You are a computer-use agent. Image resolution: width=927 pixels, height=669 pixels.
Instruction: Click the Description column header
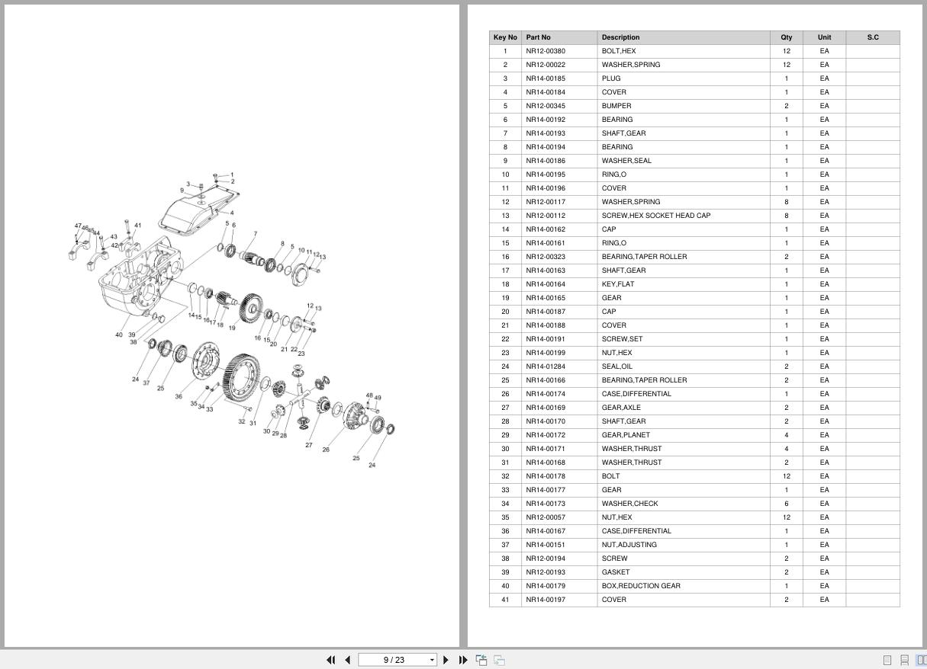pyautogui.click(x=684, y=37)
